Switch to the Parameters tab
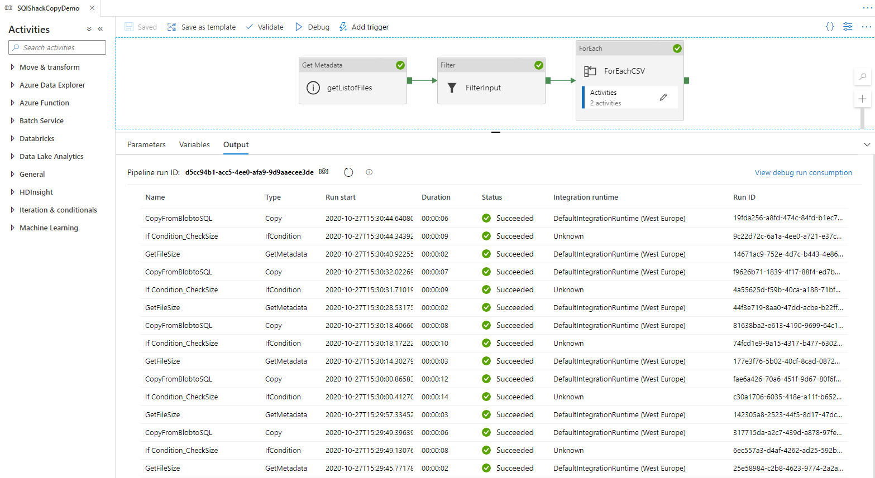Screen dimensions: 875x478 coord(146,144)
